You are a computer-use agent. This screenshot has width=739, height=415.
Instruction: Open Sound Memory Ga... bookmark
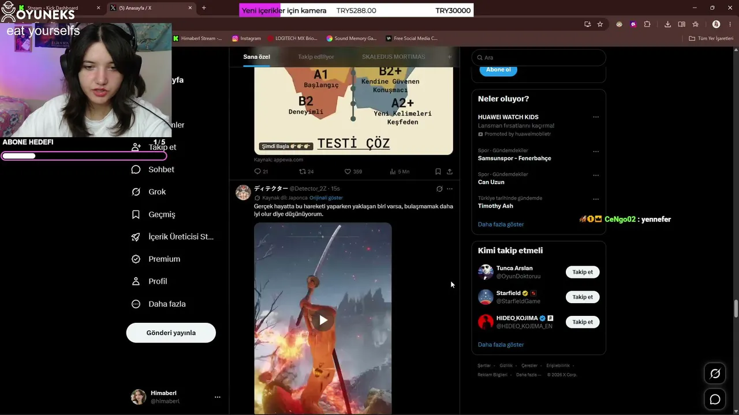[352, 39]
